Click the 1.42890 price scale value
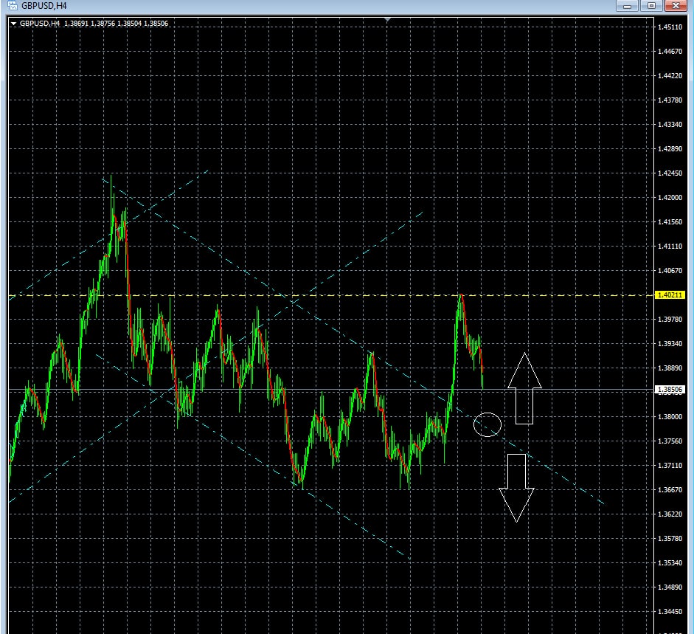This screenshot has width=694, height=634. tap(670, 149)
